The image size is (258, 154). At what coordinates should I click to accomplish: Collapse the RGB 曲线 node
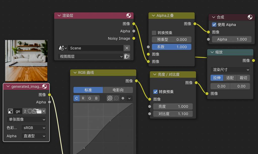click(x=75, y=73)
